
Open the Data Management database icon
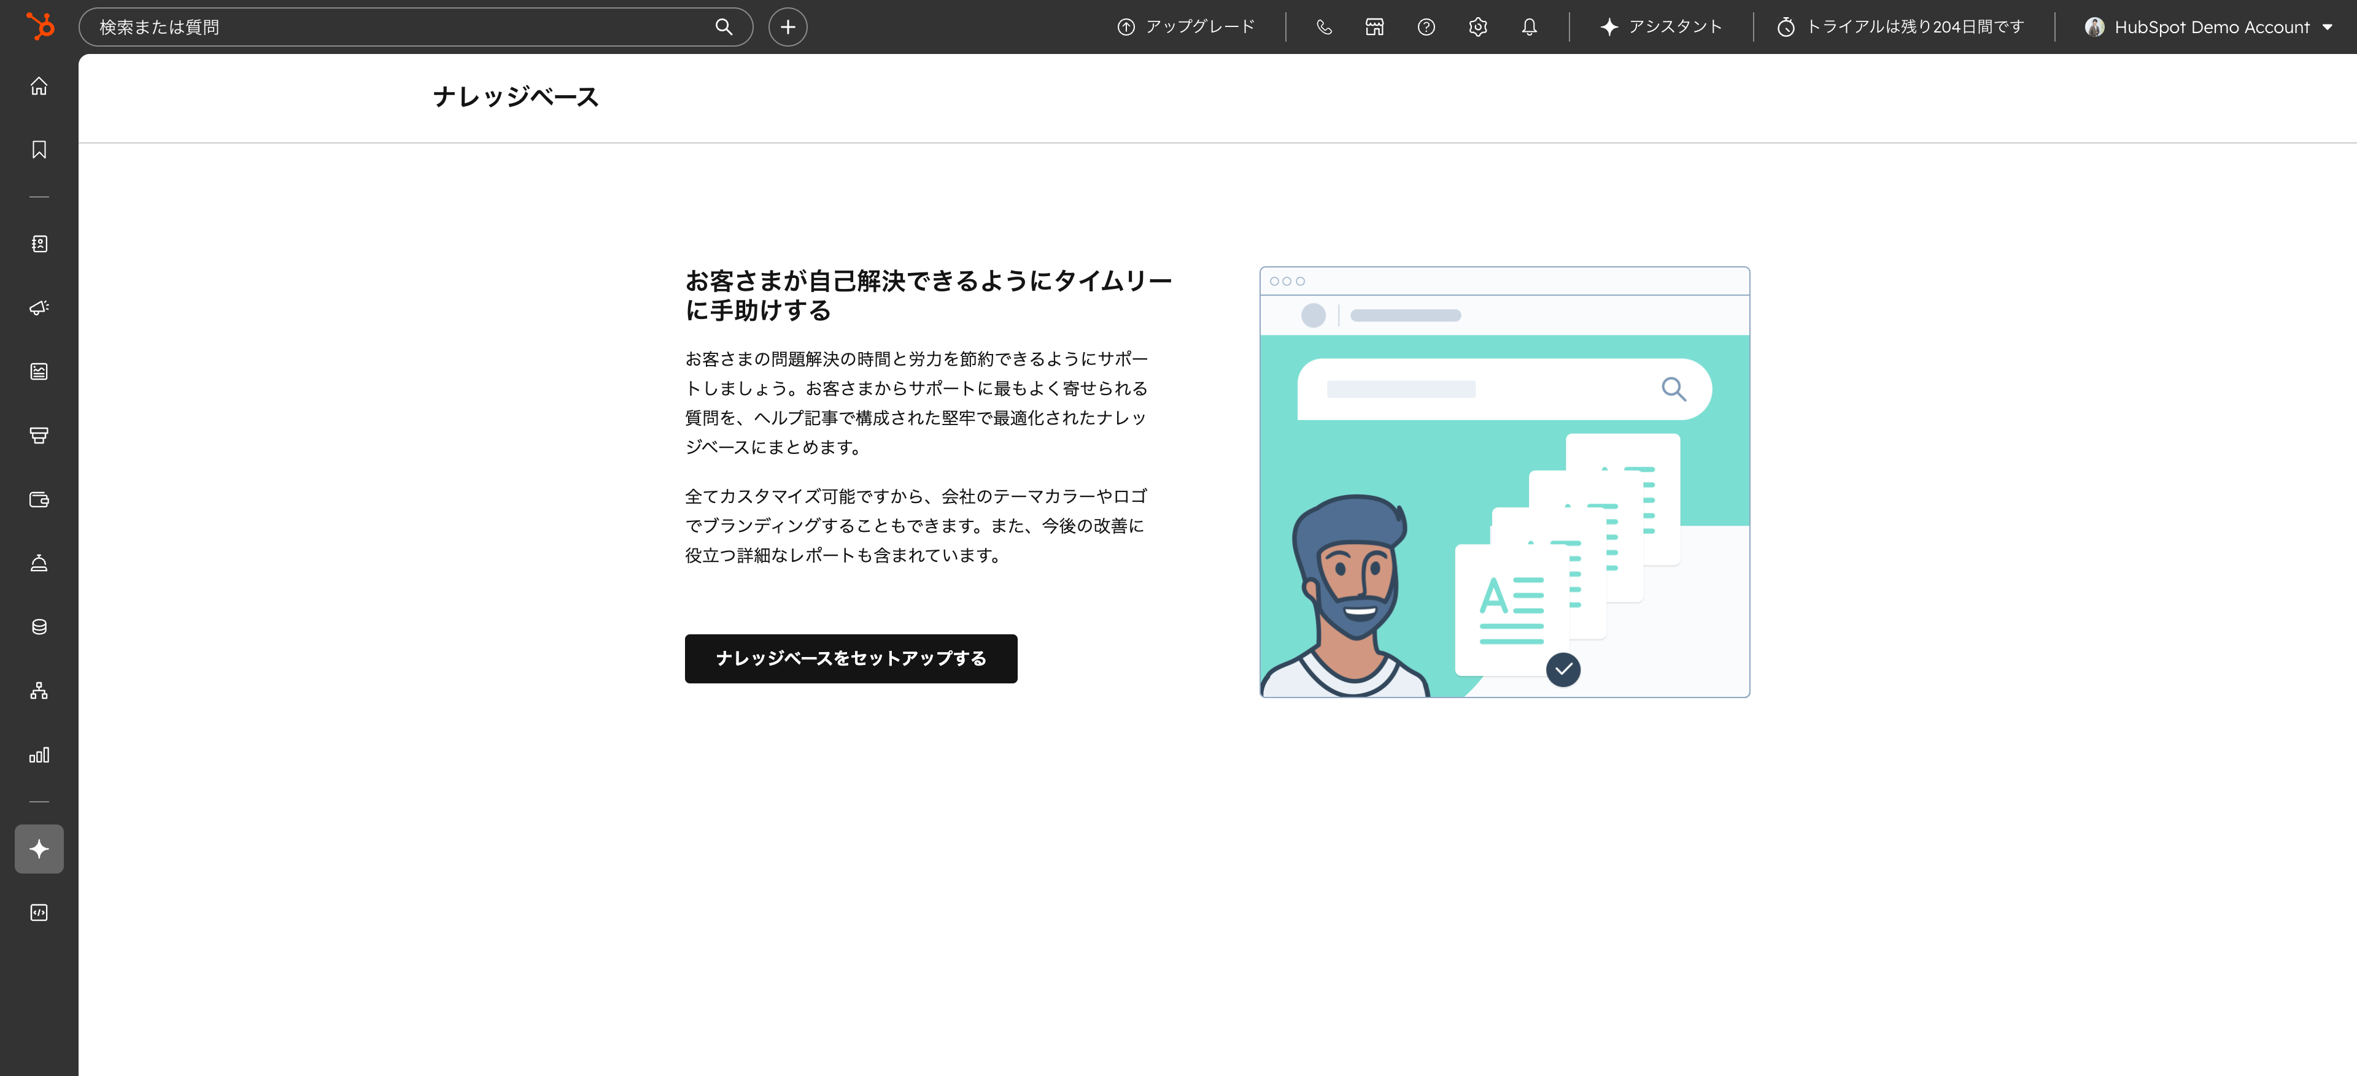(x=39, y=627)
